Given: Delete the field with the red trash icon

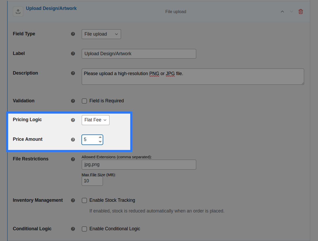Looking at the screenshot, I should tap(301, 12).
